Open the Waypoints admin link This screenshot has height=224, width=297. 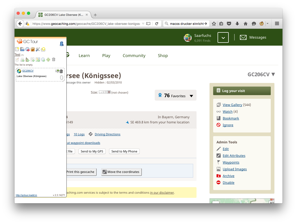point(231,163)
